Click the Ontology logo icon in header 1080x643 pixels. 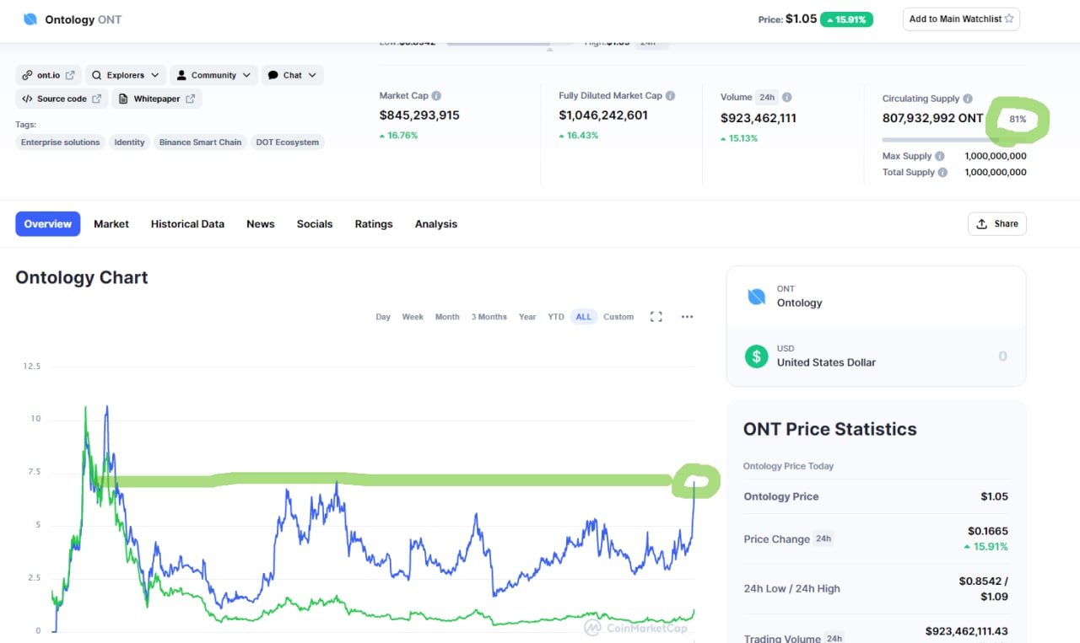click(x=30, y=19)
